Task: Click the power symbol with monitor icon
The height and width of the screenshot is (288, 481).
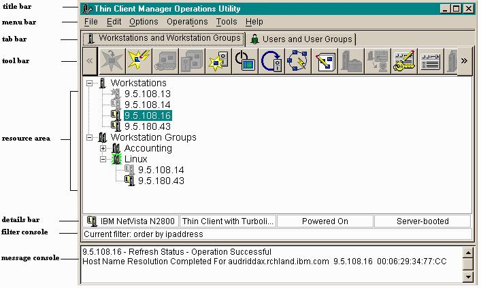Action: (244, 60)
